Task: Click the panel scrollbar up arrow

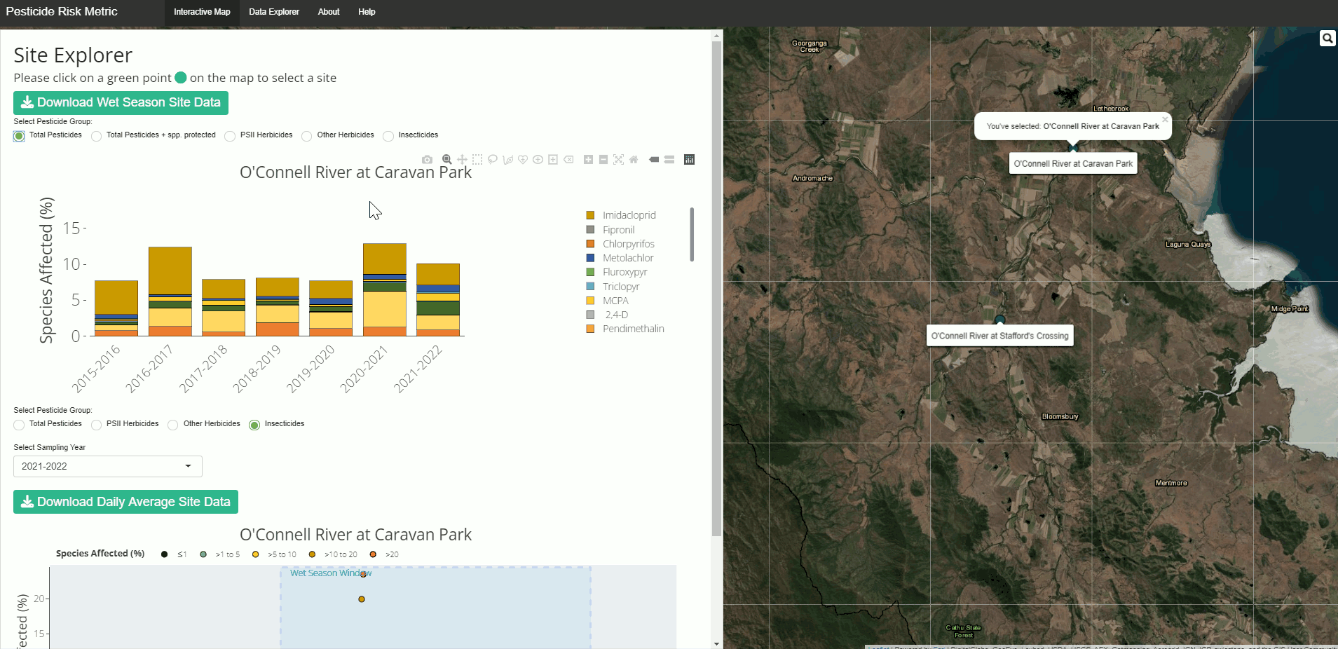Action: [x=716, y=35]
